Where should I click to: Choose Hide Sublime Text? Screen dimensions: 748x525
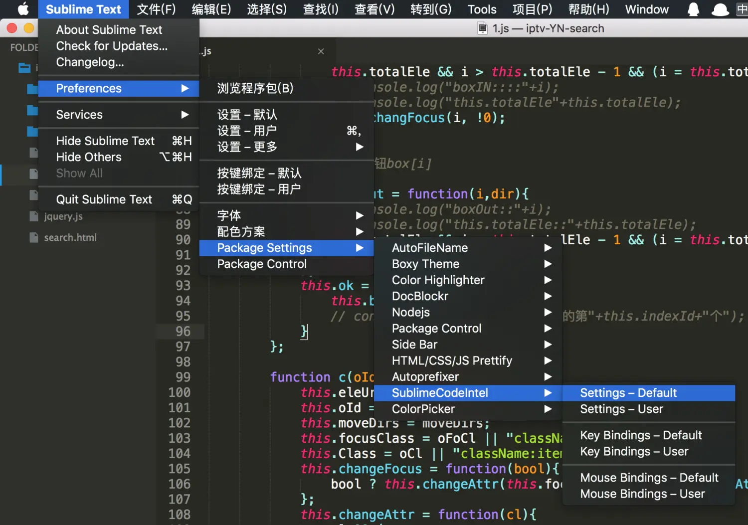[119, 141]
